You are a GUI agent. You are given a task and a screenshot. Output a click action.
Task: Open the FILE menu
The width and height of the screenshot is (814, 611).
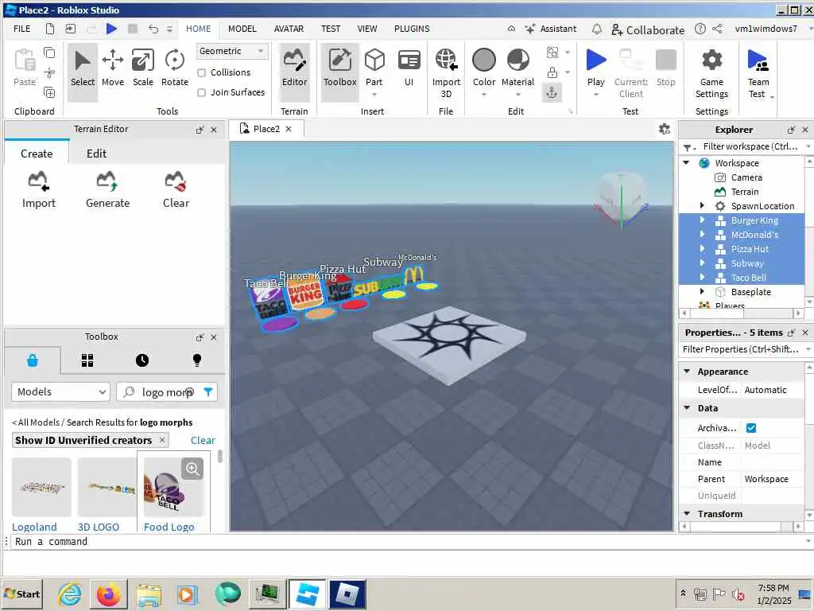tap(21, 29)
